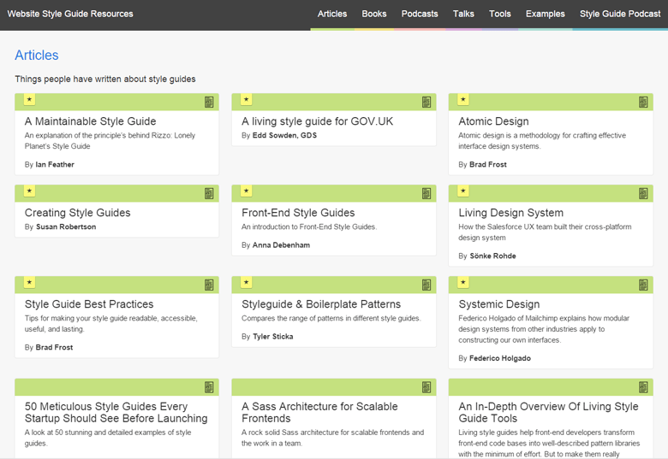Open the Living Design System article
Viewport: 668px width, 459px height.
510,213
